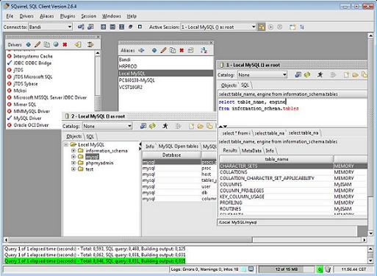
Task: Select the PC160133-MySQL alias
Action: click(x=166, y=80)
